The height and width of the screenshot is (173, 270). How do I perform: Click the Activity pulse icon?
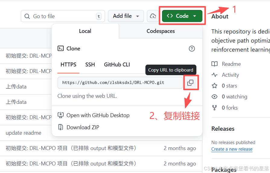(x=214, y=75)
